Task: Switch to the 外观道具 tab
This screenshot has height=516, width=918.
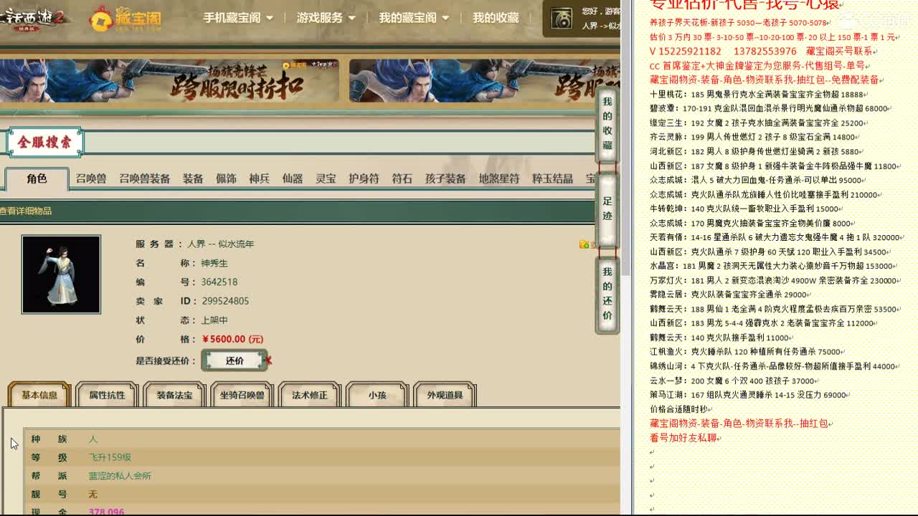Action: [445, 395]
